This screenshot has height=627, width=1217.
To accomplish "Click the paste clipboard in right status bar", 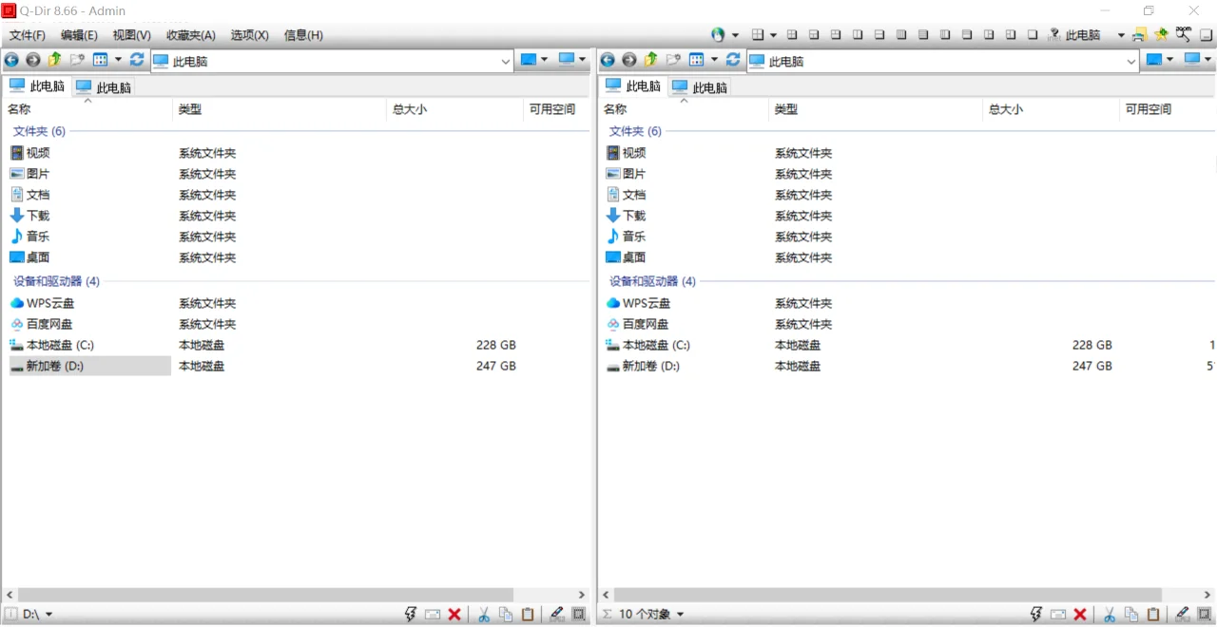I will click(1153, 615).
